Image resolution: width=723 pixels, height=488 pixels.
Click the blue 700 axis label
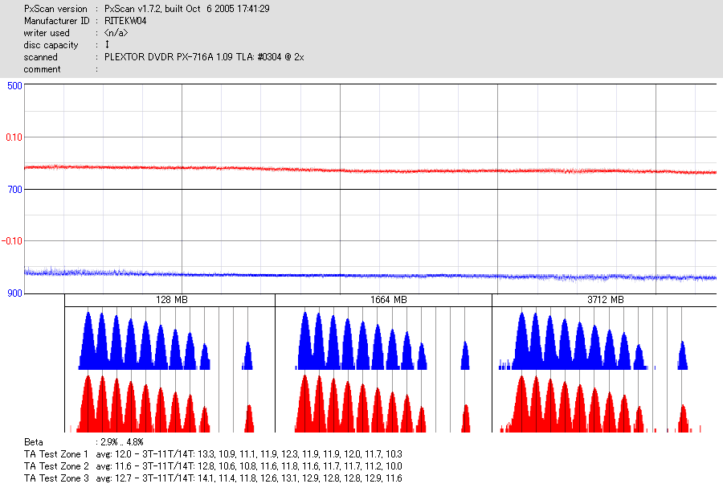pyautogui.click(x=14, y=190)
